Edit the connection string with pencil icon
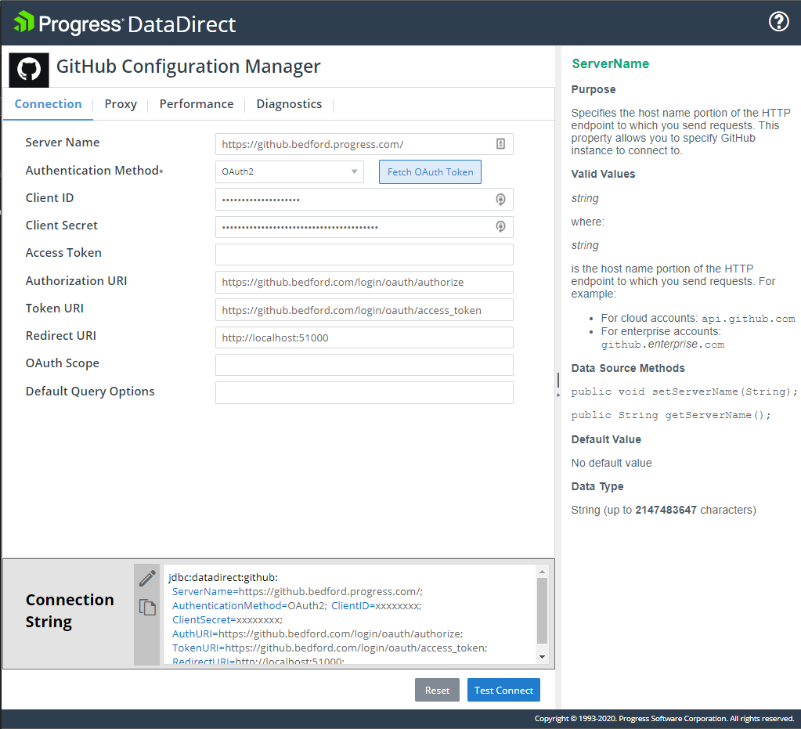 pyautogui.click(x=147, y=579)
